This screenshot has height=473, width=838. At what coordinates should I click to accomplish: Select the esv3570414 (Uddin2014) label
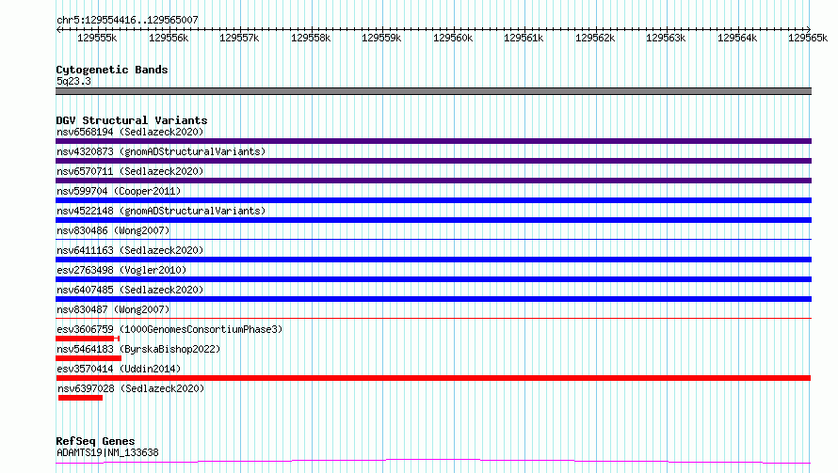click(119, 369)
